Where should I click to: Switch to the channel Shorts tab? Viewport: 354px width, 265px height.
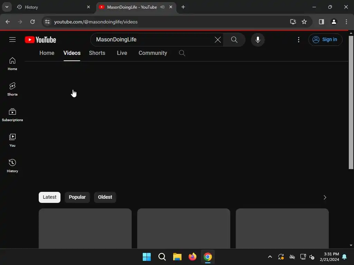click(x=97, y=53)
